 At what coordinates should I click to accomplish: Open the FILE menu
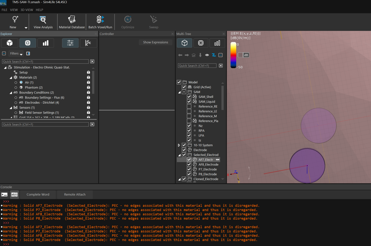[4, 10]
